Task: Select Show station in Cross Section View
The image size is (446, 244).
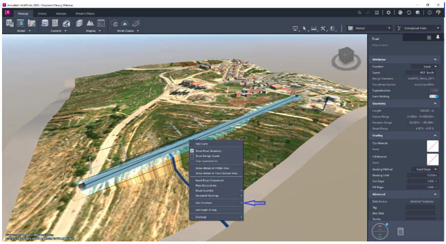Action: (x=216, y=173)
